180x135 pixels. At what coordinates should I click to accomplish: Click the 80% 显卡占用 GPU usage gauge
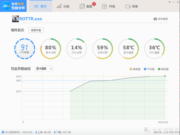51,49
